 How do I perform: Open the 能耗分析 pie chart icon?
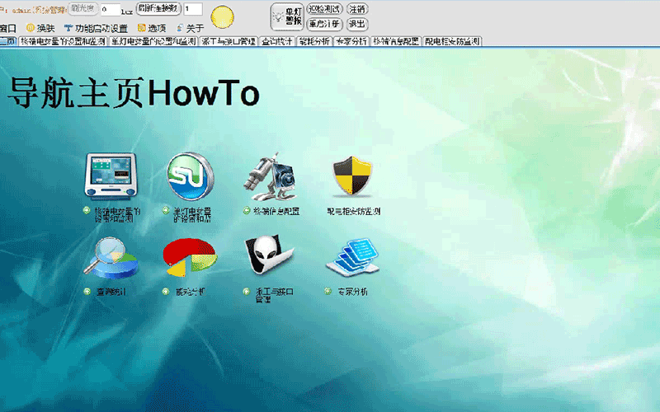[190, 258]
